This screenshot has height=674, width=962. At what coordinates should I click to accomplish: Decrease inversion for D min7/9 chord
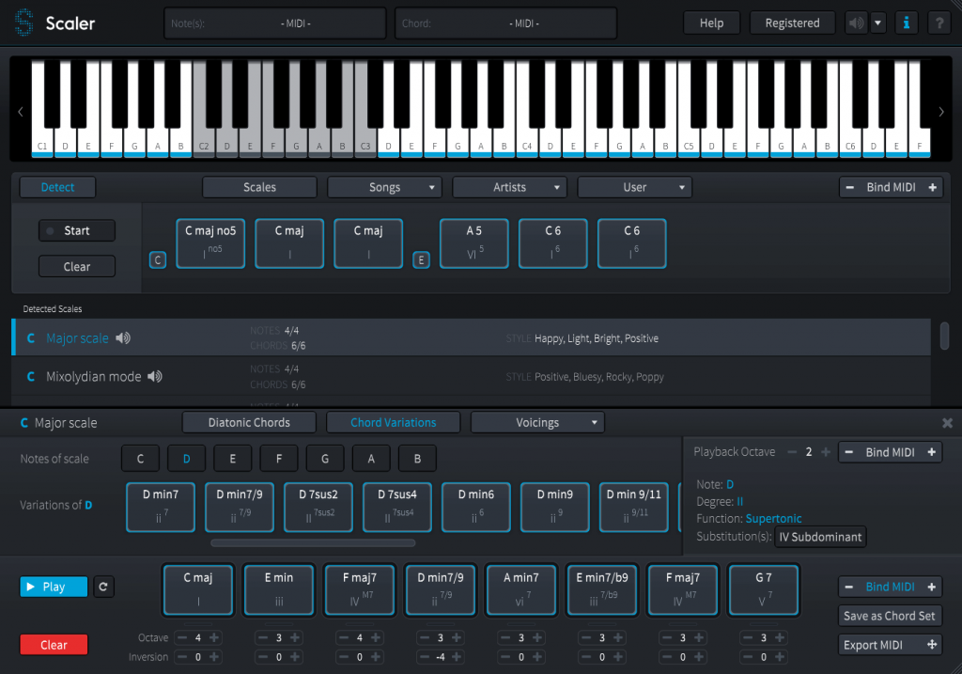[x=424, y=657]
